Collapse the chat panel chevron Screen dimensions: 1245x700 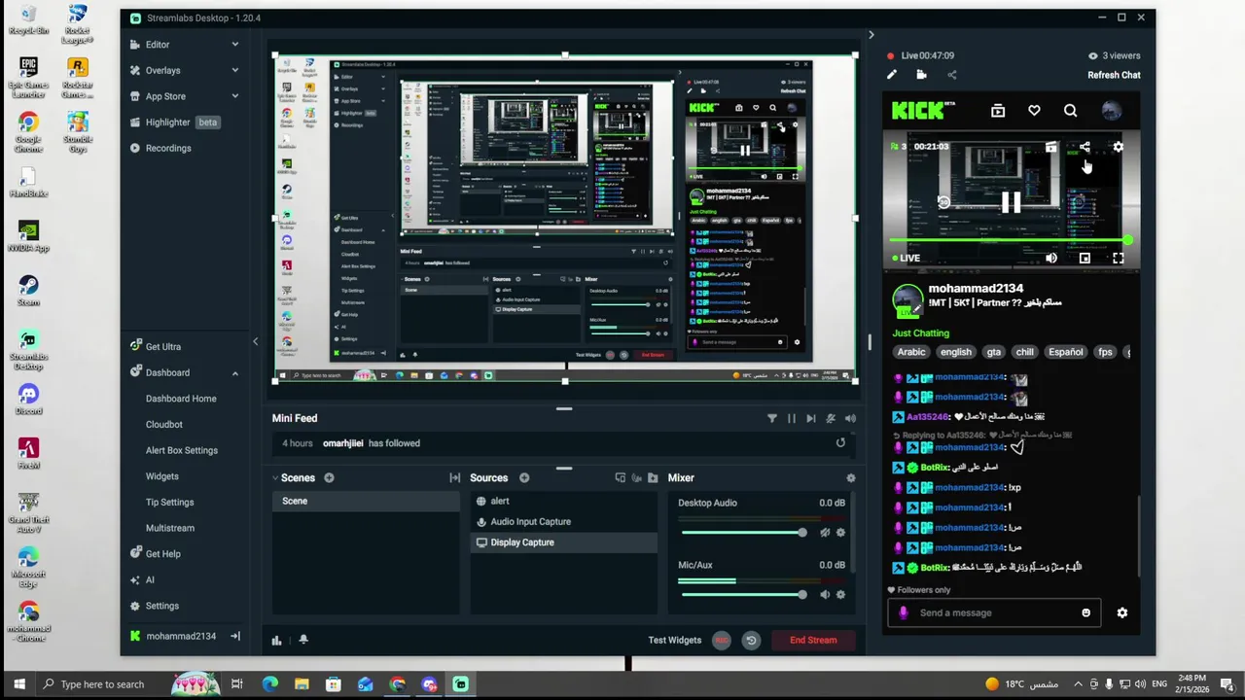tap(871, 35)
